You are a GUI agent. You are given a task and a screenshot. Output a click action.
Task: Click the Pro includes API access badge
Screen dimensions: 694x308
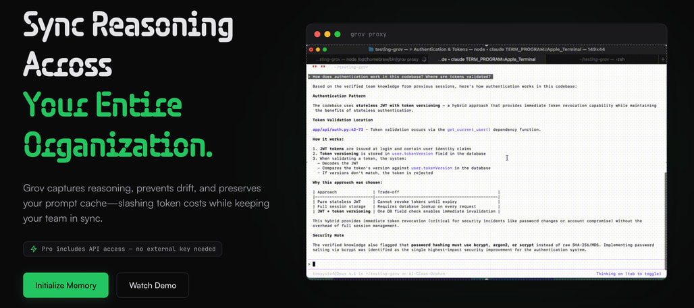(122, 249)
